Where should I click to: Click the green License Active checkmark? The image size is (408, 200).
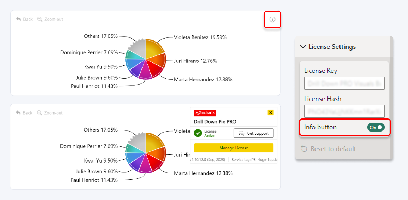[x=198, y=133]
